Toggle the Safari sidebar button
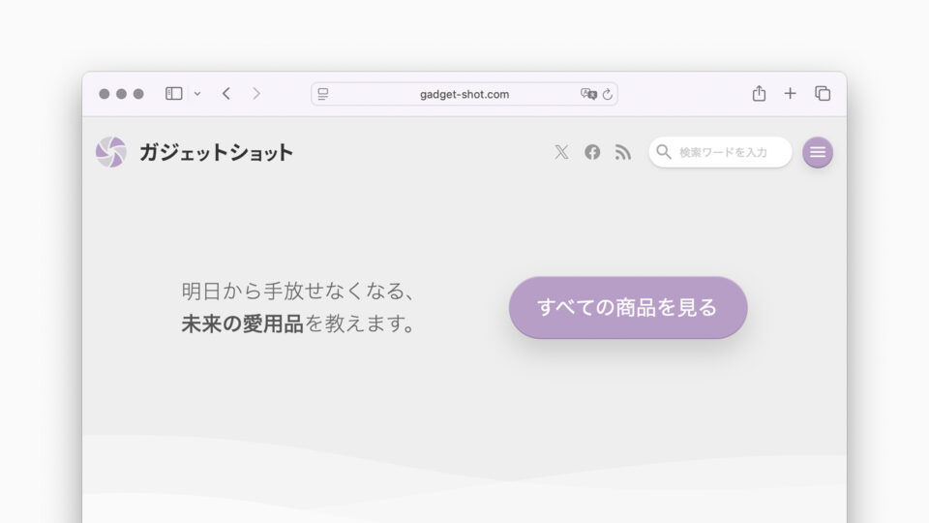Viewport: 929px width, 523px height. tap(173, 94)
